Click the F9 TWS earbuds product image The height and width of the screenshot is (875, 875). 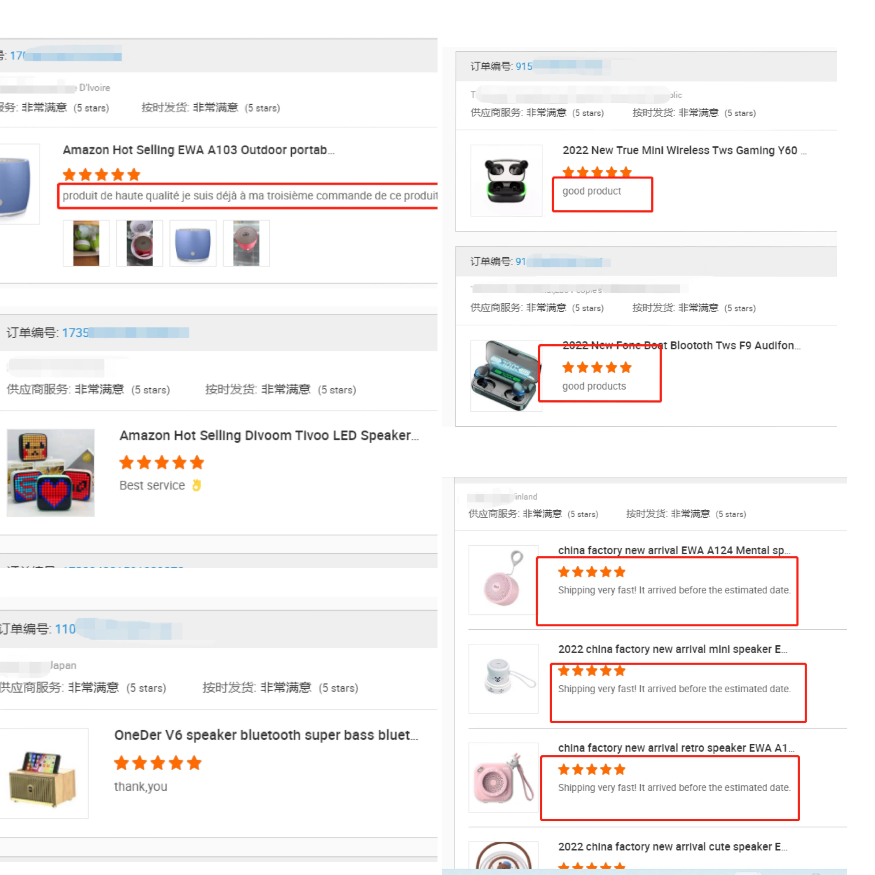click(506, 375)
